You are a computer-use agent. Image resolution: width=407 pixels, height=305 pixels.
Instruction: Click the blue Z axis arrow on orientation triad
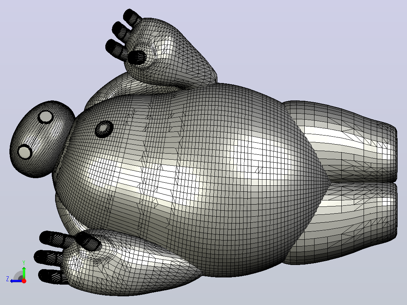pos(15,281)
